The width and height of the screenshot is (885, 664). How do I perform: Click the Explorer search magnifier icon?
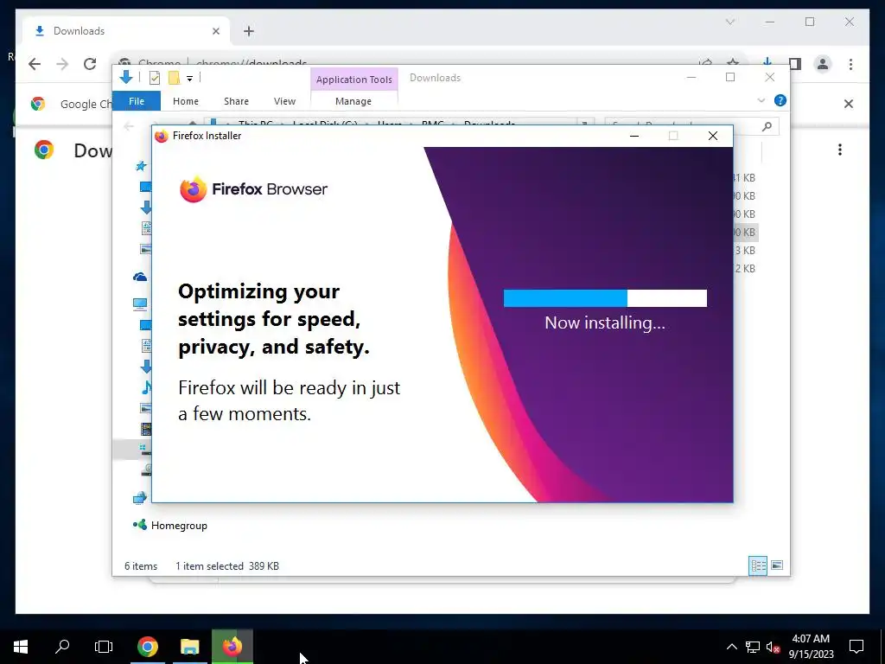pyautogui.click(x=767, y=126)
